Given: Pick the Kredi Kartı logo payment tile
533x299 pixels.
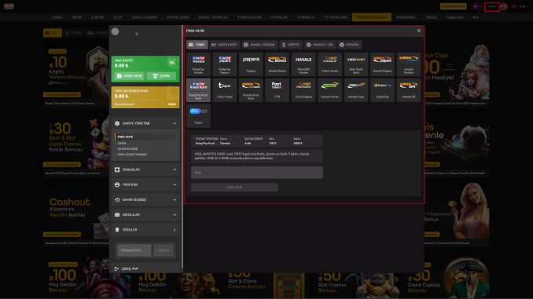Looking at the screenshot, I should [356, 64].
